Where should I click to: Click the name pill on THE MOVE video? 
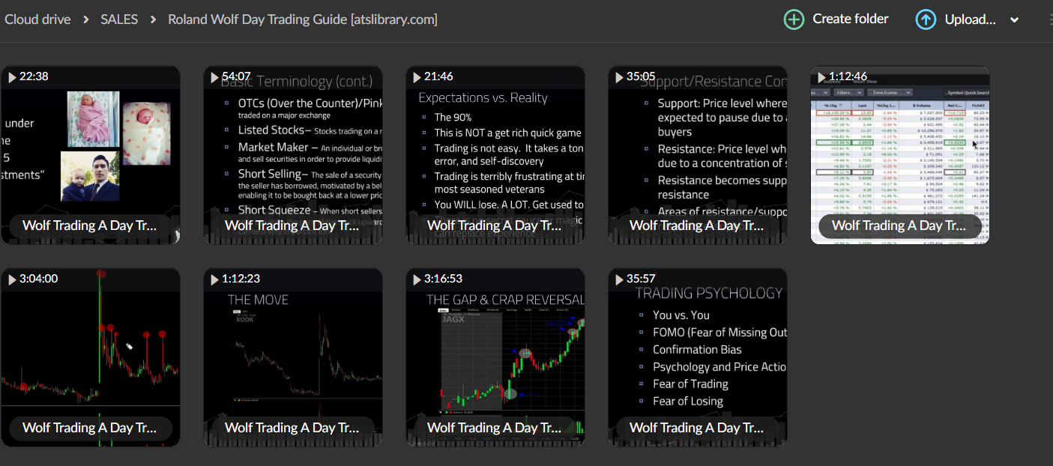292,427
